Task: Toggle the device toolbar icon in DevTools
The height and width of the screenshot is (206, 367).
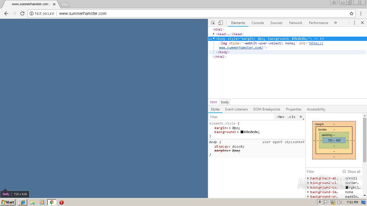Action: (220, 23)
